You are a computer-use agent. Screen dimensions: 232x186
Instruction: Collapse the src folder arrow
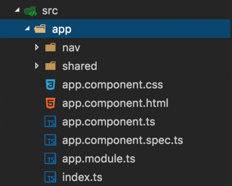tap(17, 11)
